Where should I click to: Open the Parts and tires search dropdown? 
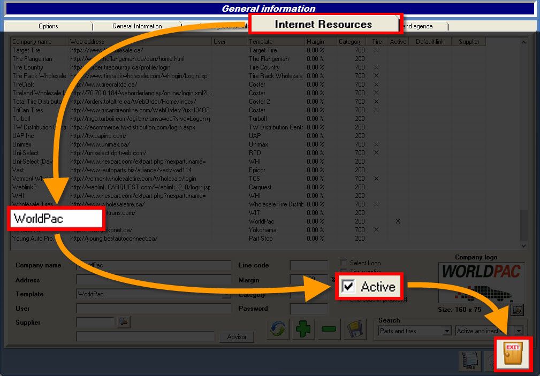click(x=447, y=331)
